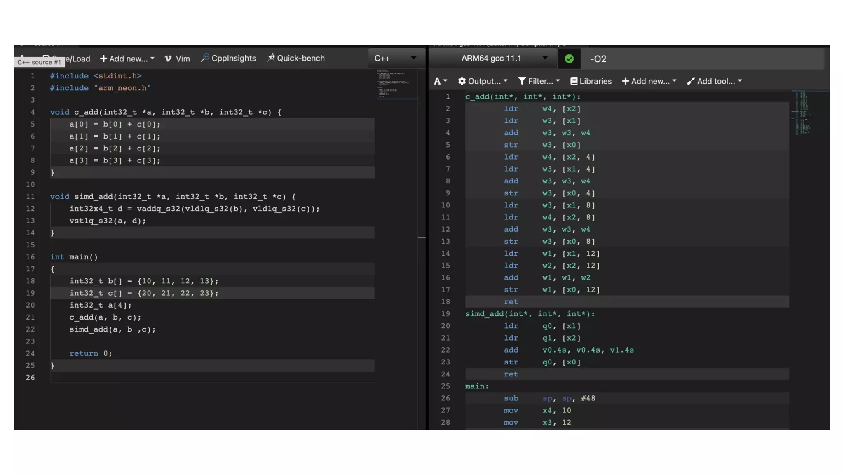The height and width of the screenshot is (475, 844).
Task: Toggle Vim keybinding mode
Action: pyautogui.click(x=177, y=59)
